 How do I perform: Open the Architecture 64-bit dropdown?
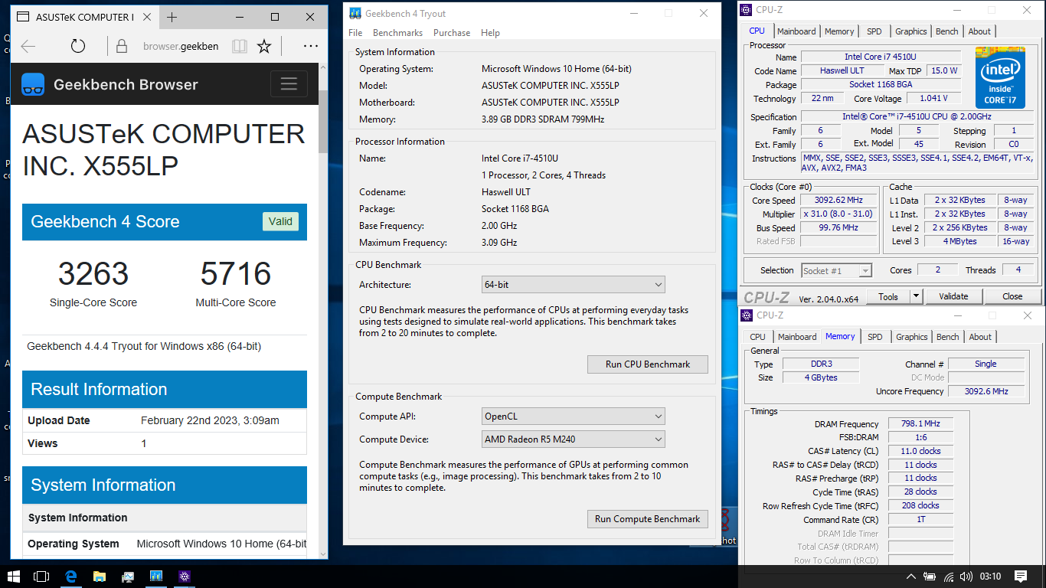click(x=574, y=285)
